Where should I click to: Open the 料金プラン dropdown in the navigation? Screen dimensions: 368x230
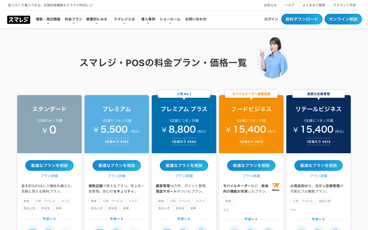pyautogui.click(x=74, y=19)
